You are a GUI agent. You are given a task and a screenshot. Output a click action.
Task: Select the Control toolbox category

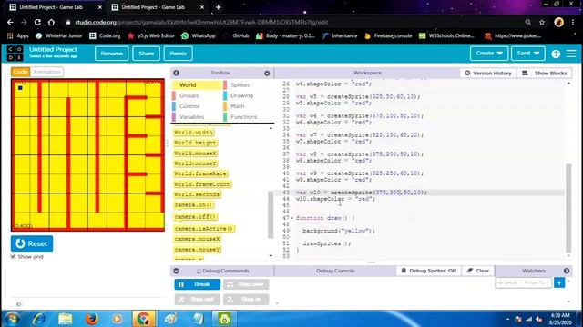(198, 106)
